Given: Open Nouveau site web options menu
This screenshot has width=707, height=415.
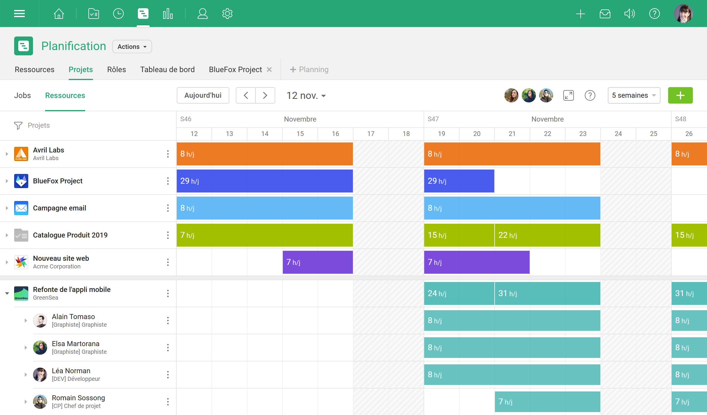Looking at the screenshot, I should click(168, 262).
